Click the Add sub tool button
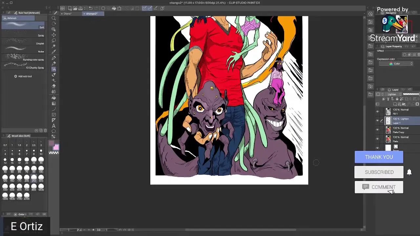Viewport: 420px width, 236px height. pyautogui.click(x=23, y=76)
